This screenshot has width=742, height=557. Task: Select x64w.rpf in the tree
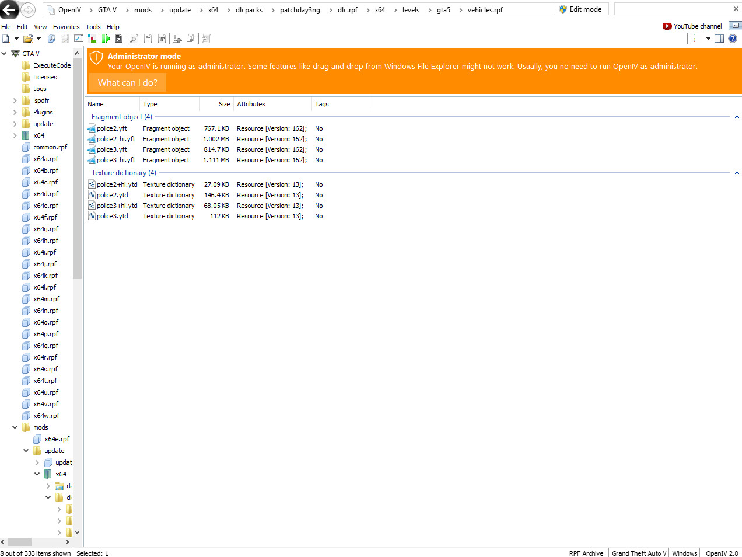coord(47,416)
